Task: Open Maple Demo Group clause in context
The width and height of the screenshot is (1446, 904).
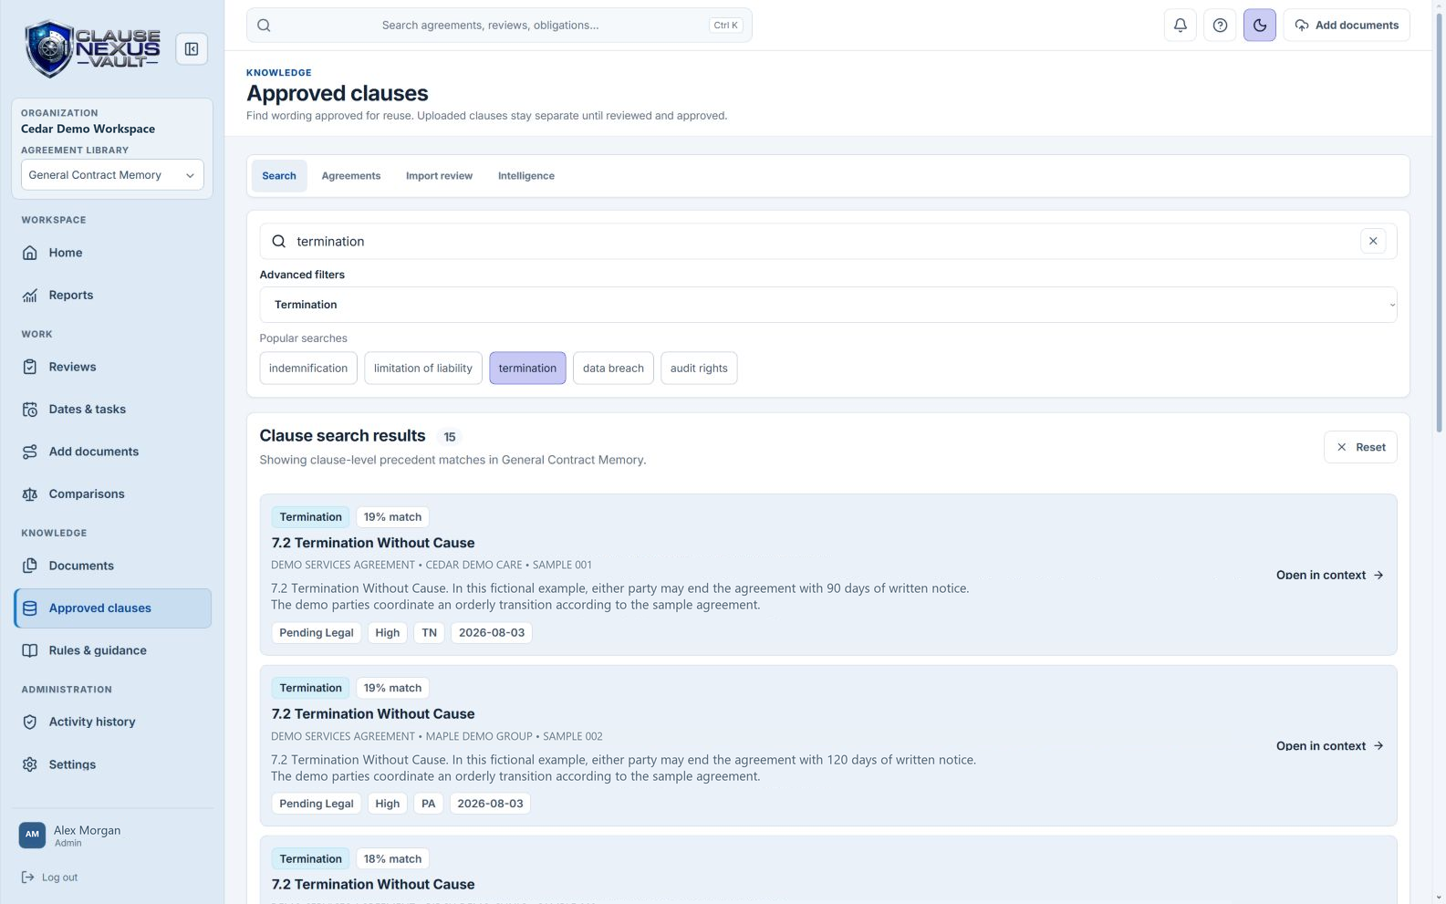Action: [x=1329, y=746]
